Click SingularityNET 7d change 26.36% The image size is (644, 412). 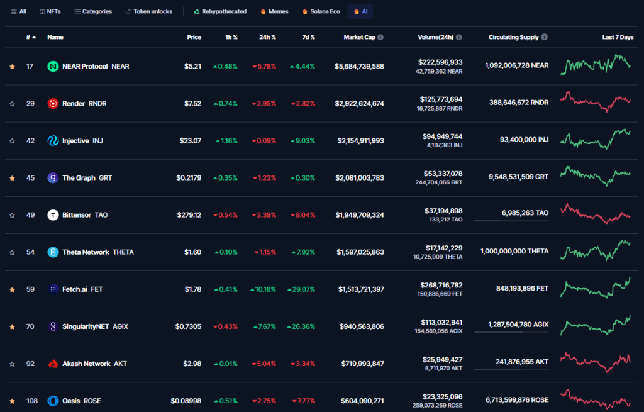301,326
